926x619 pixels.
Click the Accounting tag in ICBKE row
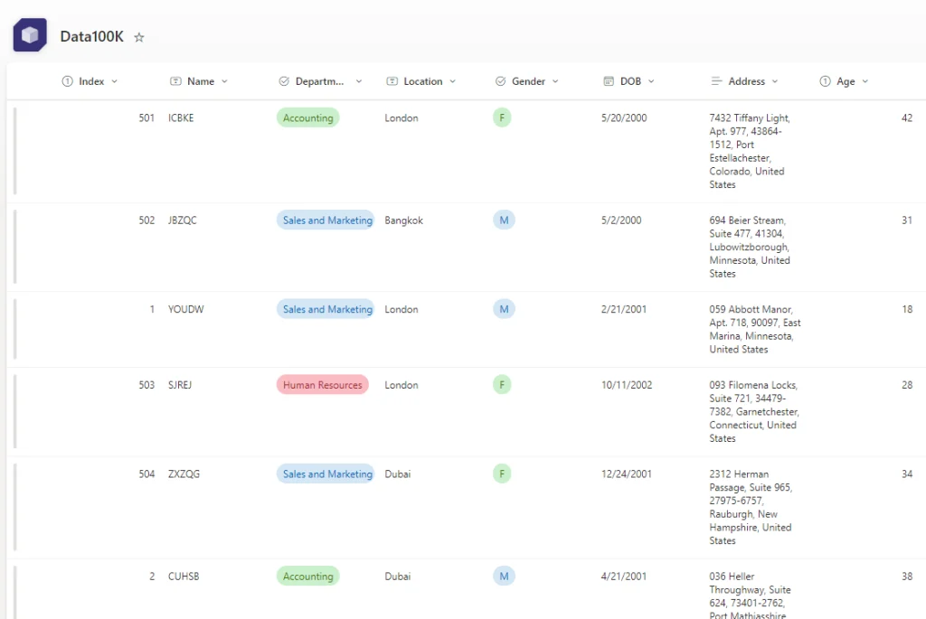307,118
